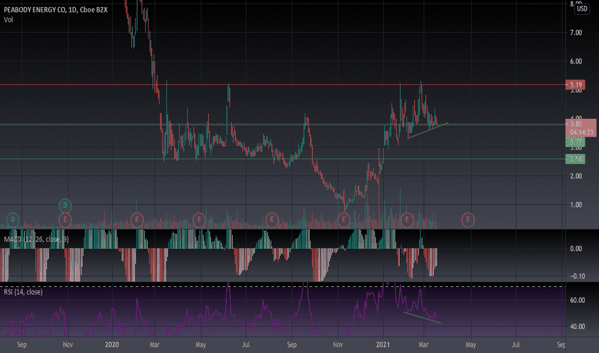Click the USD currency button
Viewport: 599px width, 353px height.
pyautogui.click(x=582, y=8)
